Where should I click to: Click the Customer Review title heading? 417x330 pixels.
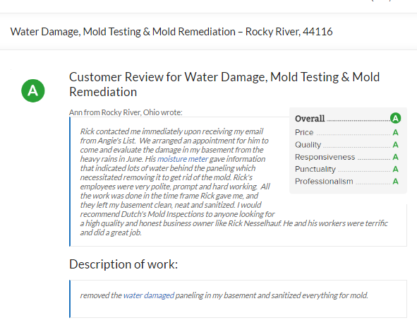224,84
